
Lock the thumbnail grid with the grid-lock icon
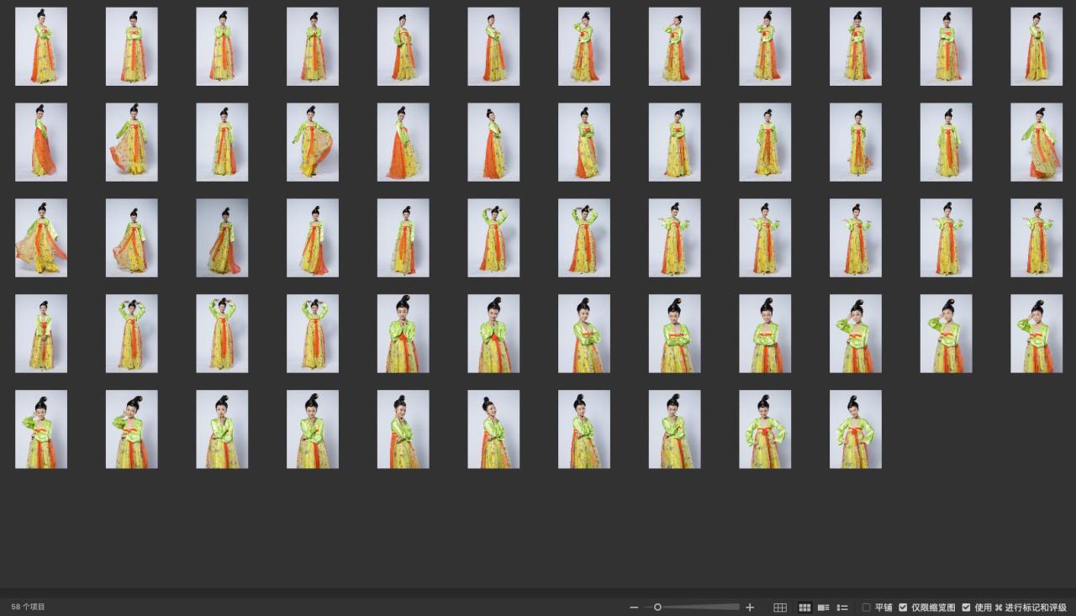click(780, 608)
